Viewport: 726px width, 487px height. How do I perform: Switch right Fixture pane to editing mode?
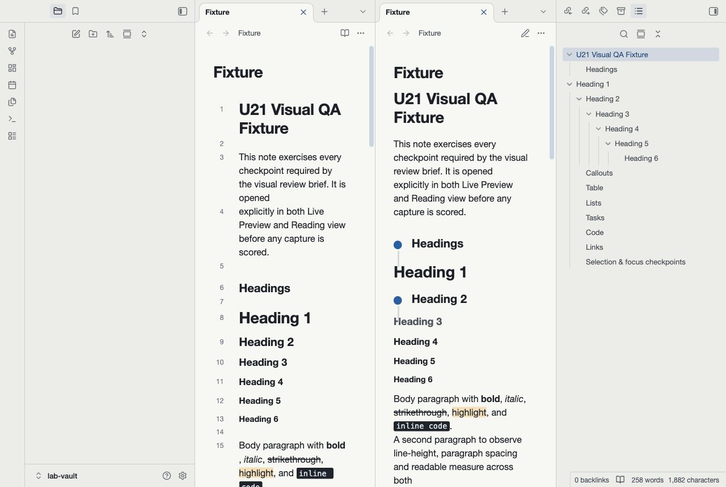point(525,33)
